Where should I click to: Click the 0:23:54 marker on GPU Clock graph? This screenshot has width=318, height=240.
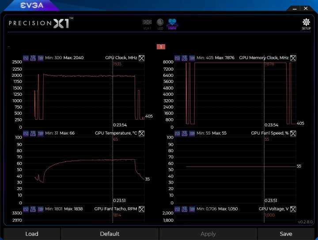click(x=120, y=125)
